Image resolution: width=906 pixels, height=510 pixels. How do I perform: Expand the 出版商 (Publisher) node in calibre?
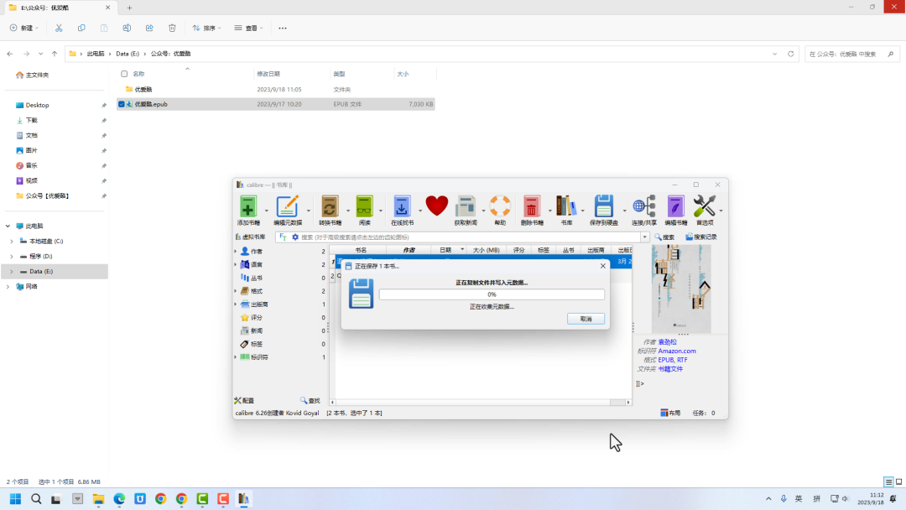pyautogui.click(x=236, y=304)
